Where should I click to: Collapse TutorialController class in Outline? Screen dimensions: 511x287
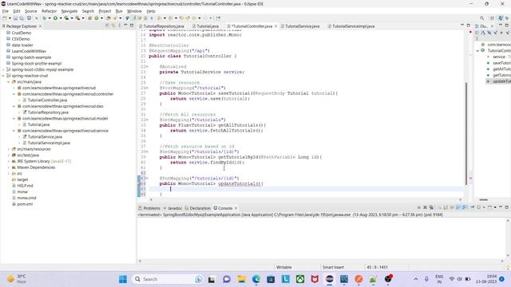pyautogui.click(x=477, y=51)
